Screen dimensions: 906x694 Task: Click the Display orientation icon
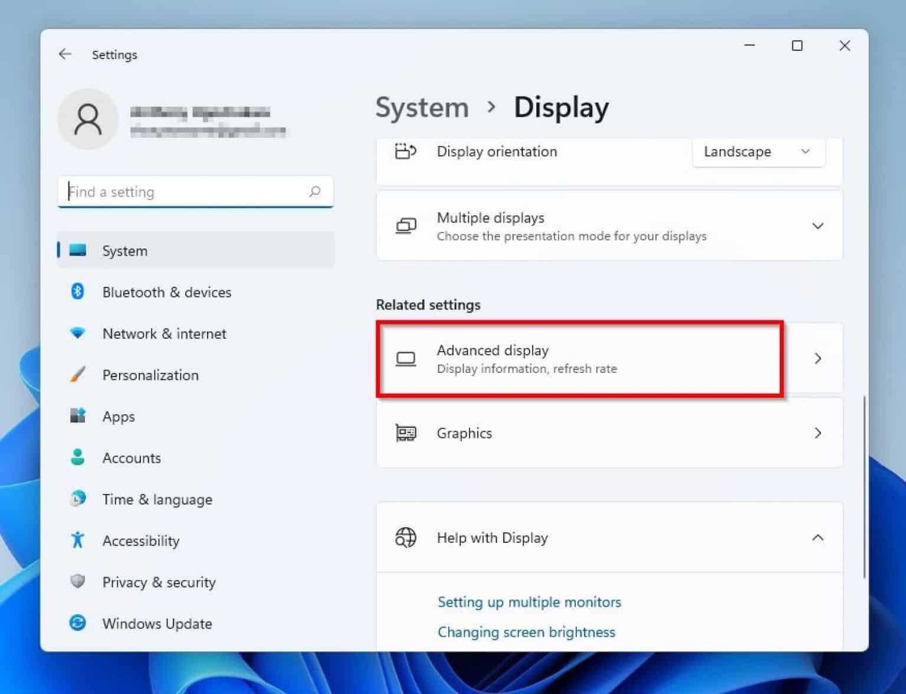coord(405,151)
